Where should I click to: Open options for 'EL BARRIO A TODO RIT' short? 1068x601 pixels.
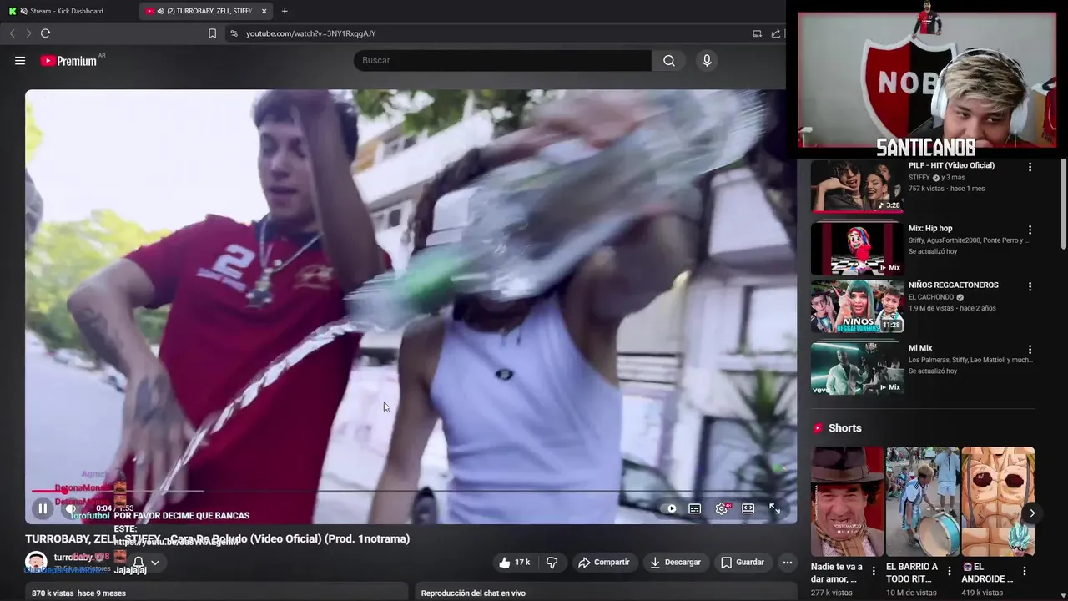point(949,572)
